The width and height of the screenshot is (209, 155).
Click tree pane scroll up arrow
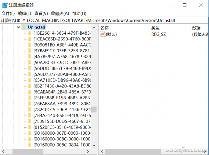(94, 28)
